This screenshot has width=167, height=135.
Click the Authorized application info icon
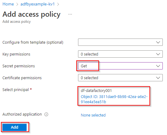[46, 114]
